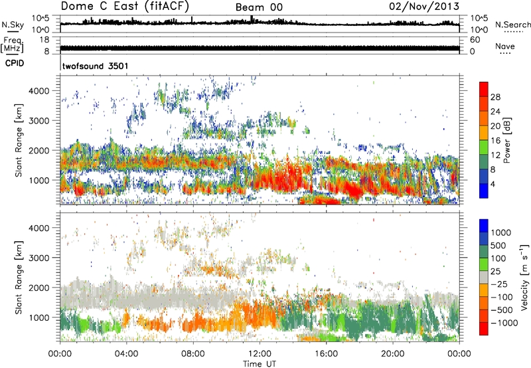
Task: Click the '18' label on frequency axis
Action: (44, 40)
